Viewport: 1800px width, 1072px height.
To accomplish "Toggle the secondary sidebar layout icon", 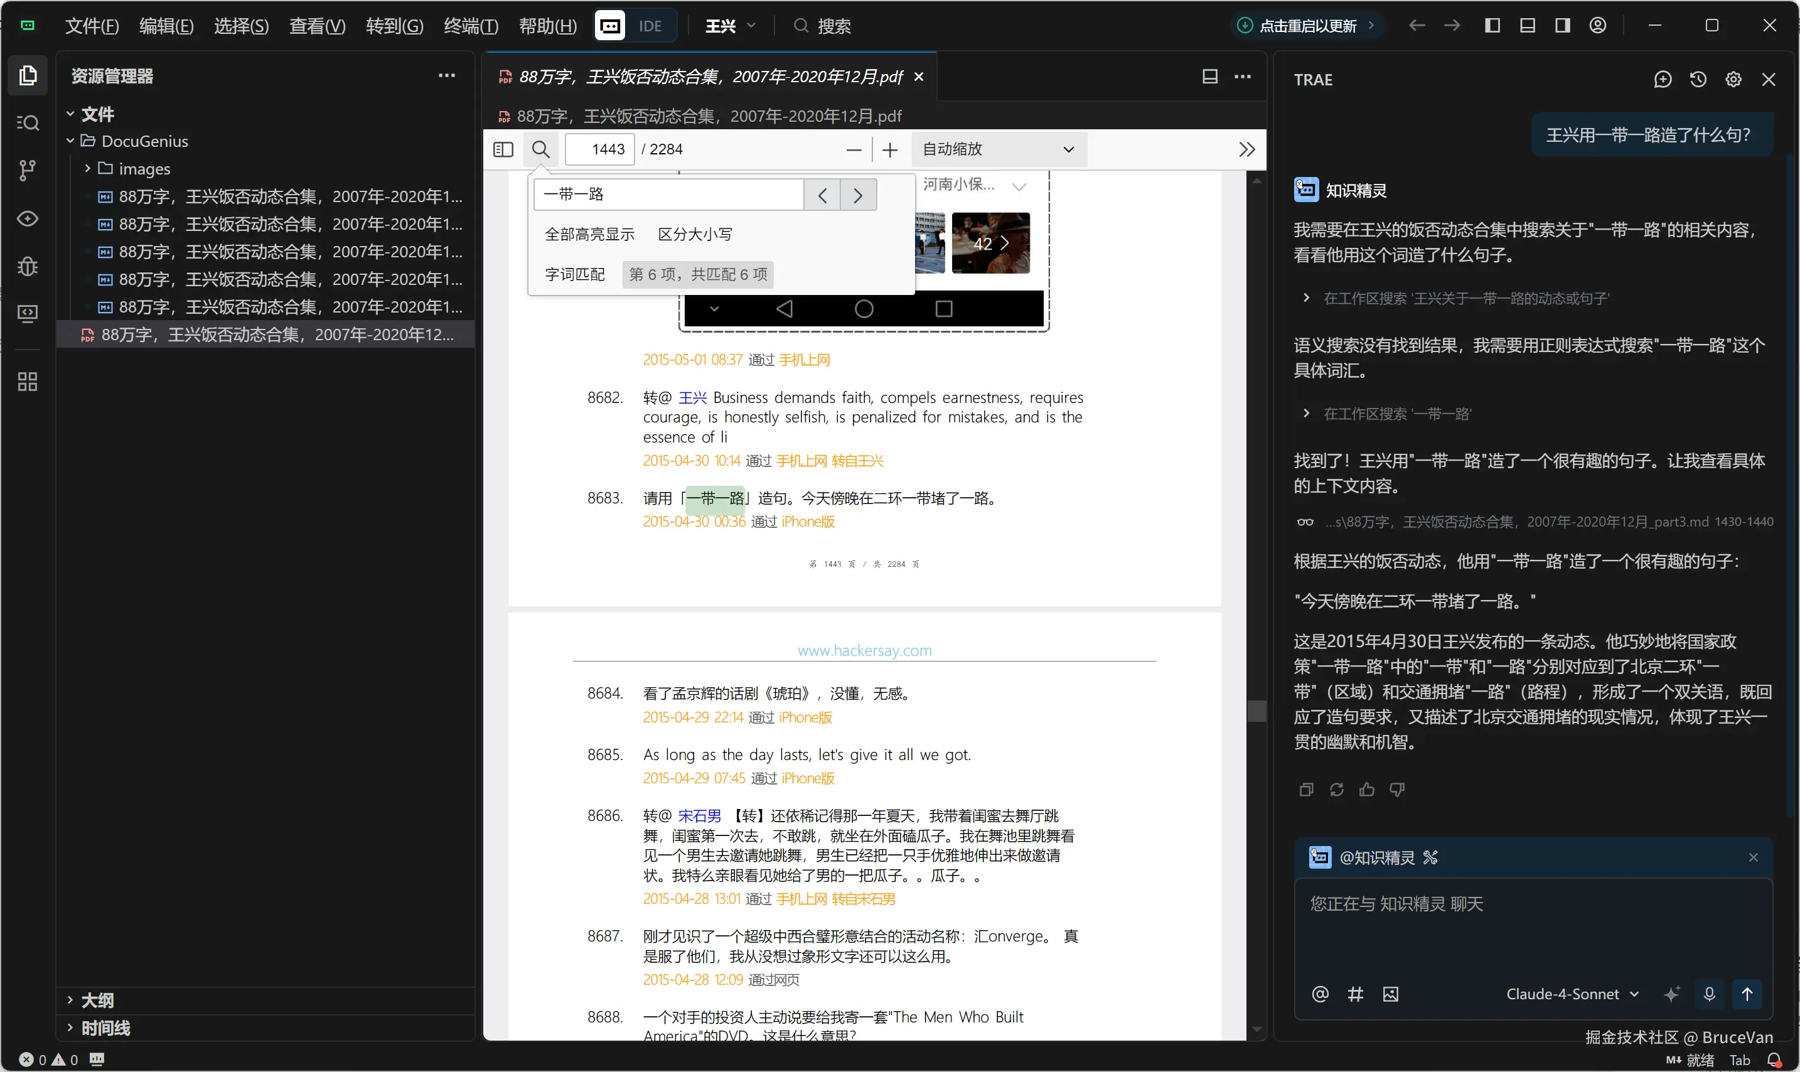I will (1562, 26).
